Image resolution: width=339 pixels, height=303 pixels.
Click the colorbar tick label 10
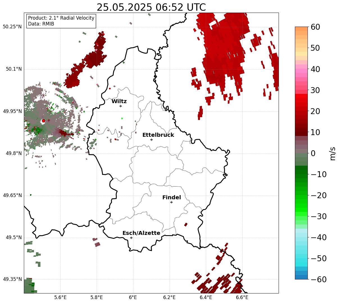click(x=315, y=132)
